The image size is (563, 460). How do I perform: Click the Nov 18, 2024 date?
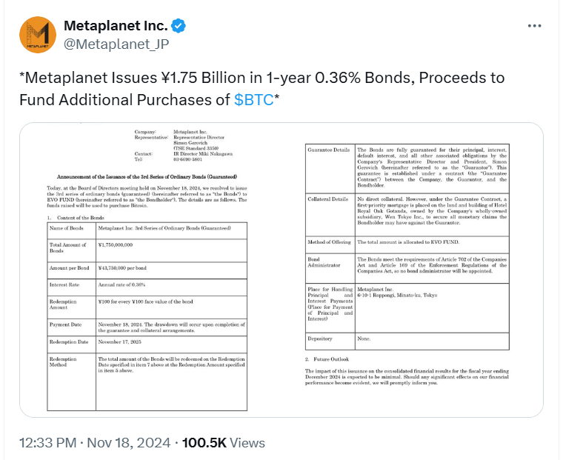(129, 443)
